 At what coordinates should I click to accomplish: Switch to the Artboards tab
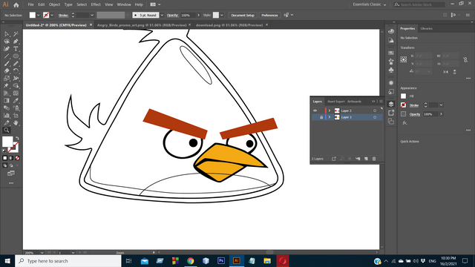point(354,102)
